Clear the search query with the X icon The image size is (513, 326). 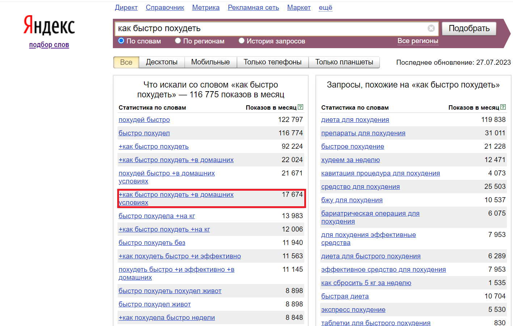[431, 28]
